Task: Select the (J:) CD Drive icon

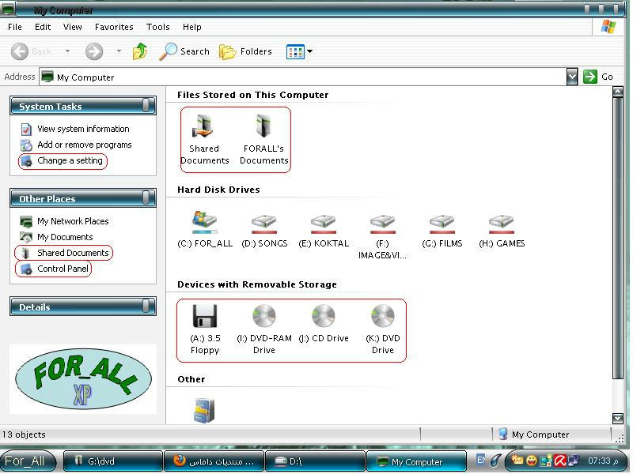Action: [324, 315]
